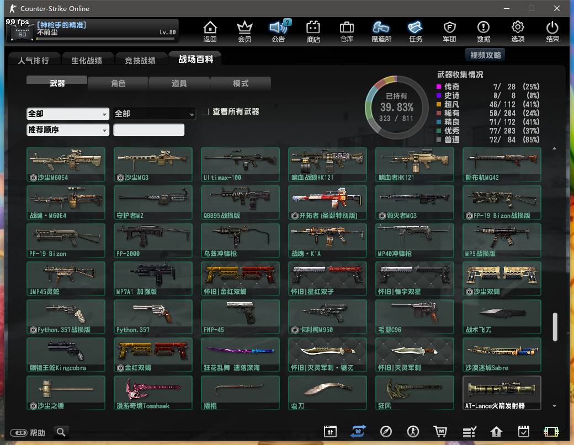
Task: Select the 角色 sub-tab
Action: pos(118,83)
